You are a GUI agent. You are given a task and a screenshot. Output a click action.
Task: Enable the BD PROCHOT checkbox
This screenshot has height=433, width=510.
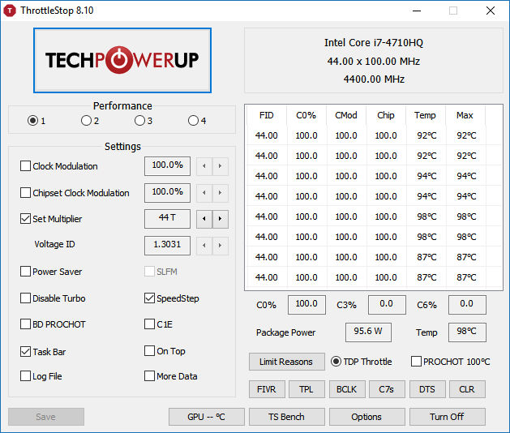click(x=25, y=324)
